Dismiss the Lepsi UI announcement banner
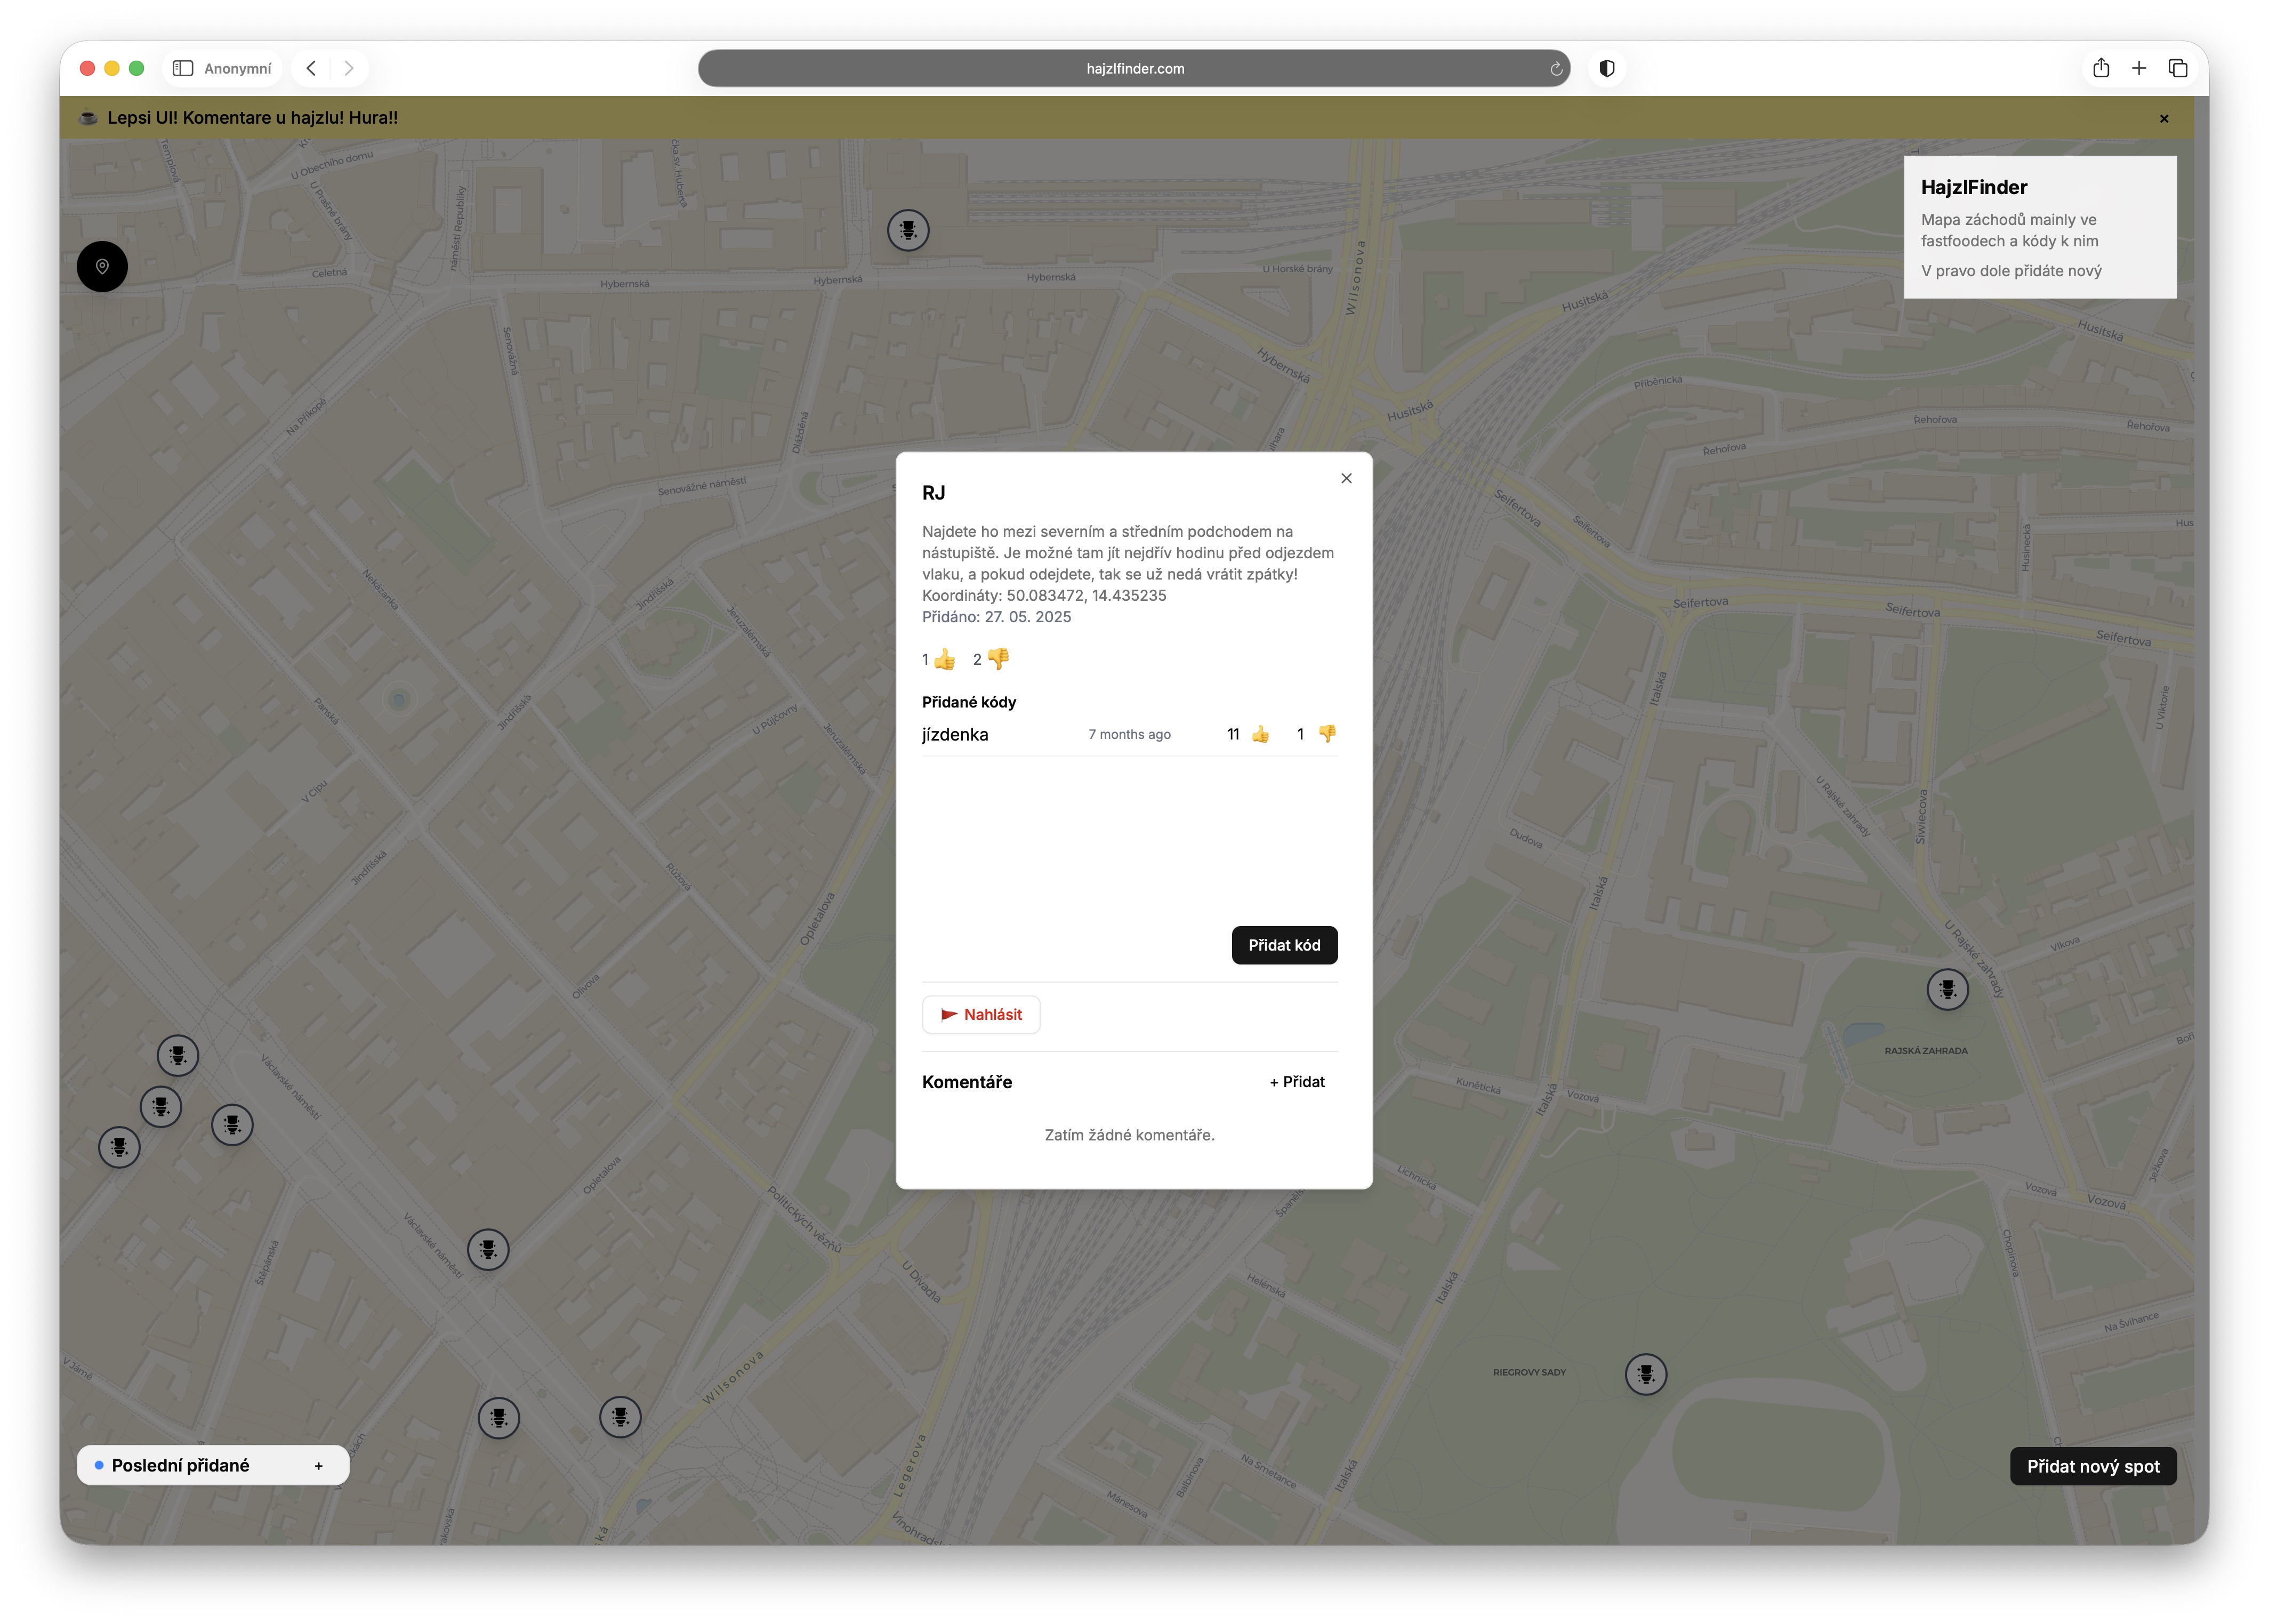 point(2164,119)
